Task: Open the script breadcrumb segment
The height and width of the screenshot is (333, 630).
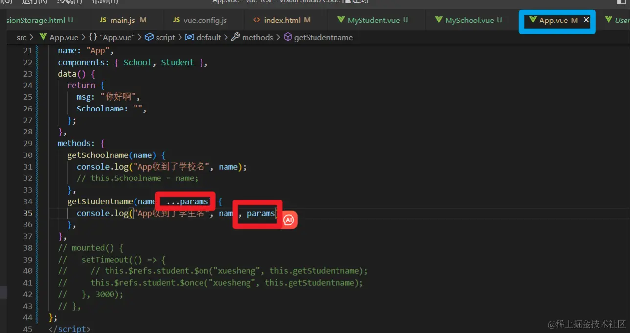Action: [160, 37]
